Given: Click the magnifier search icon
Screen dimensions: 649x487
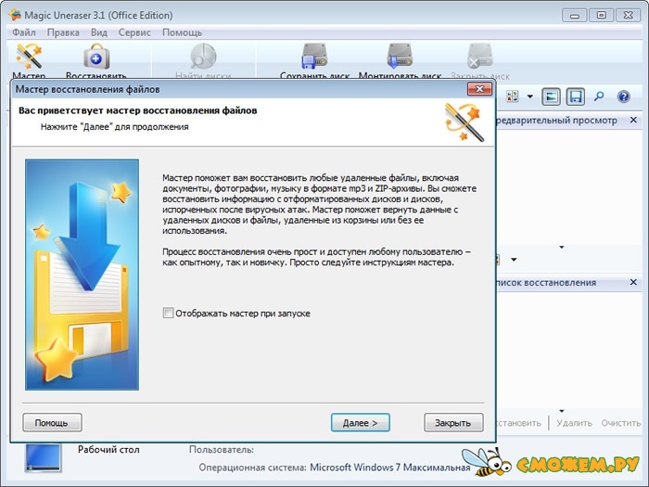Looking at the screenshot, I should [599, 96].
